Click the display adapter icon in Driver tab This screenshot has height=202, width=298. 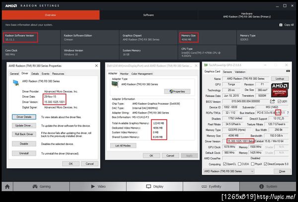tap(16, 82)
